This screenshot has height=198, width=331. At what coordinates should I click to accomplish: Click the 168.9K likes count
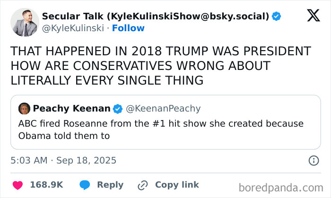coord(46,185)
